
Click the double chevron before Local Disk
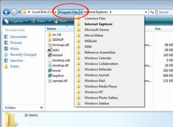[x=29, y=12]
